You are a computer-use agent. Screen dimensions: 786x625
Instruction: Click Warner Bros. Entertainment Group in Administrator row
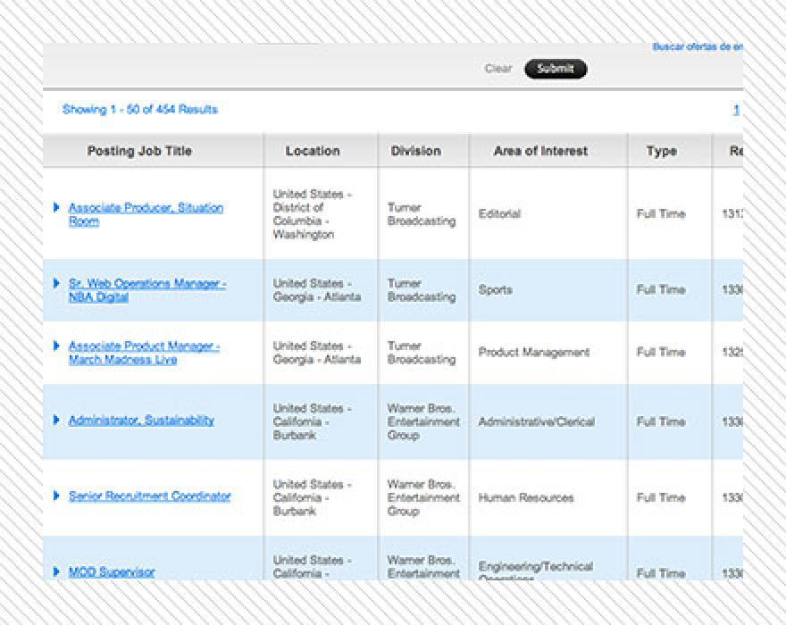(423, 421)
